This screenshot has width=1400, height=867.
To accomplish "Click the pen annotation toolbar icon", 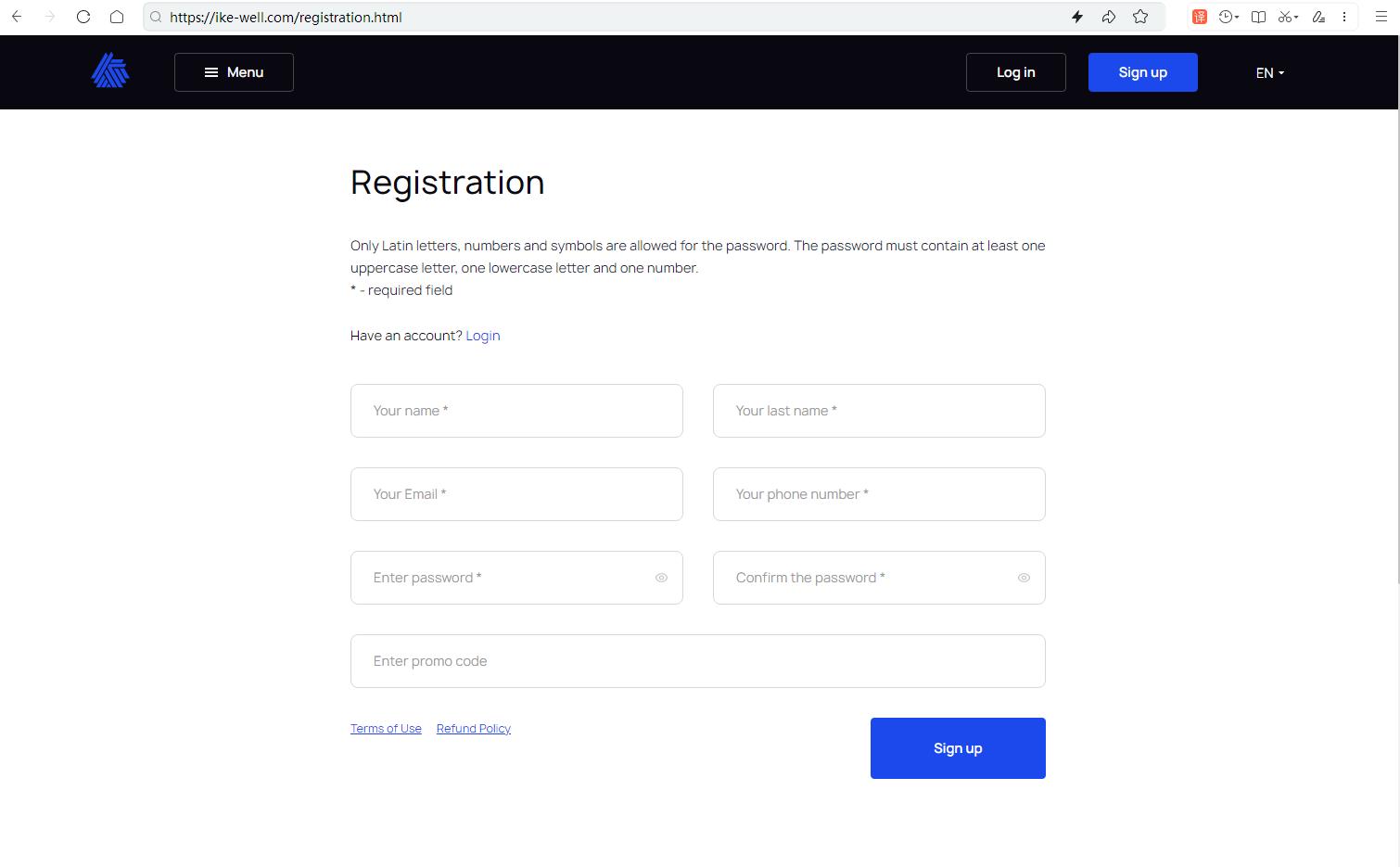I will click(1318, 17).
